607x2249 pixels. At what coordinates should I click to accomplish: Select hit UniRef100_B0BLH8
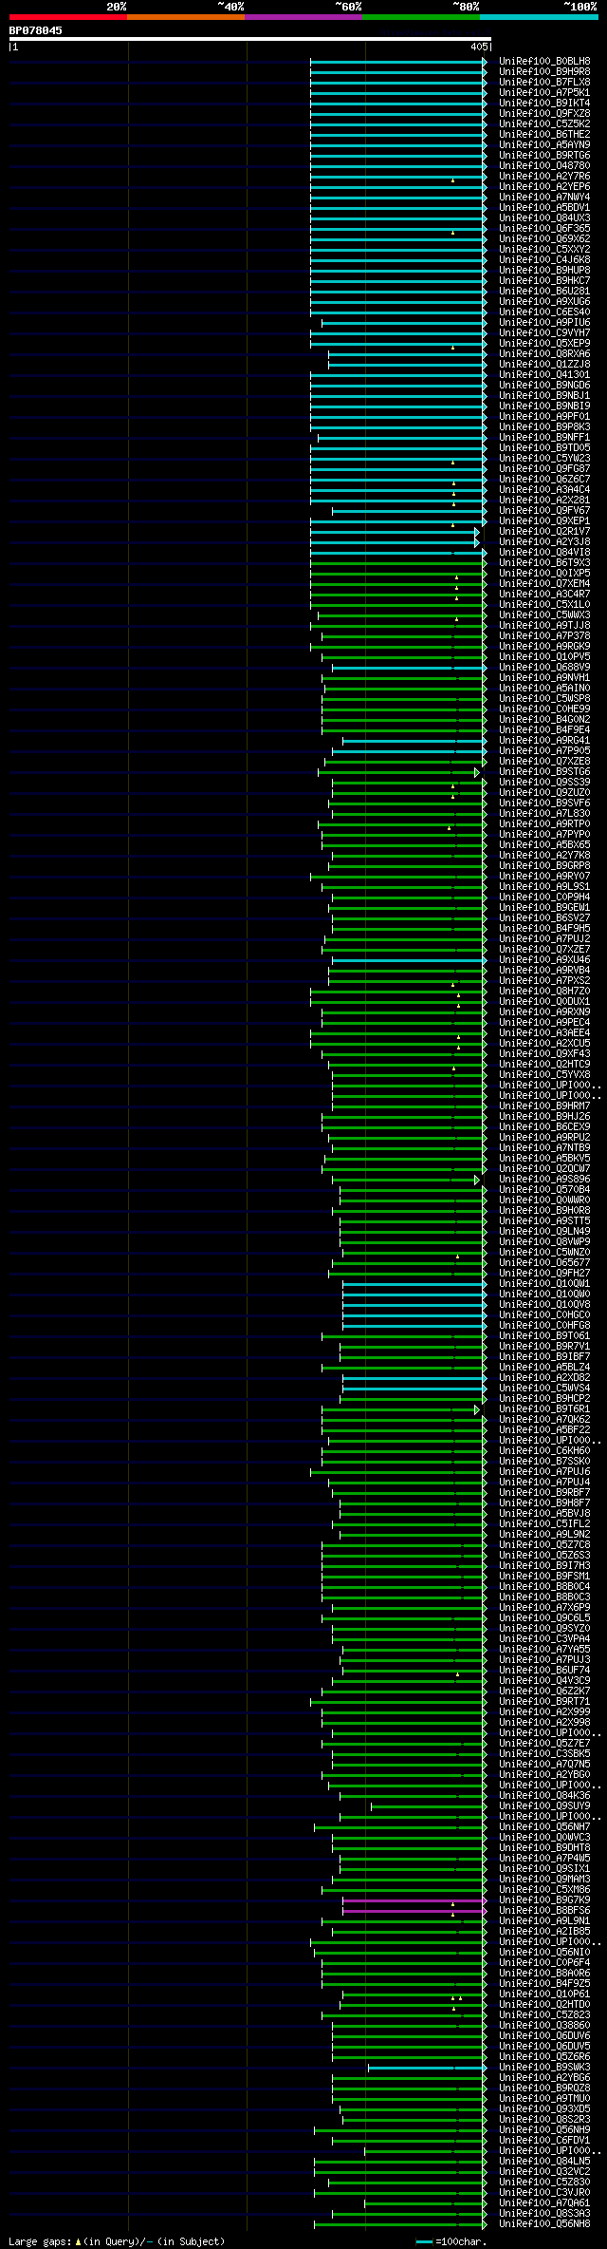tap(544, 62)
